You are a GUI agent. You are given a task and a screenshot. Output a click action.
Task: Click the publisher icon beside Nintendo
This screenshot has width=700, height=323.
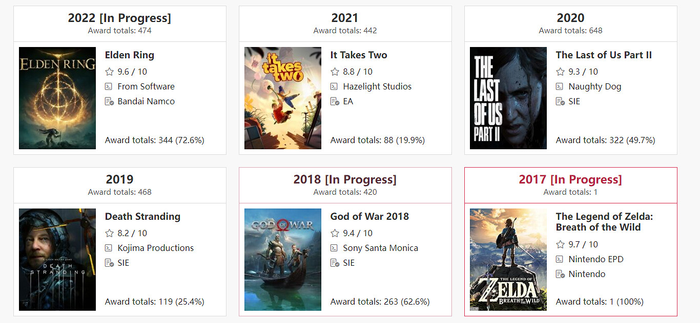click(x=560, y=274)
